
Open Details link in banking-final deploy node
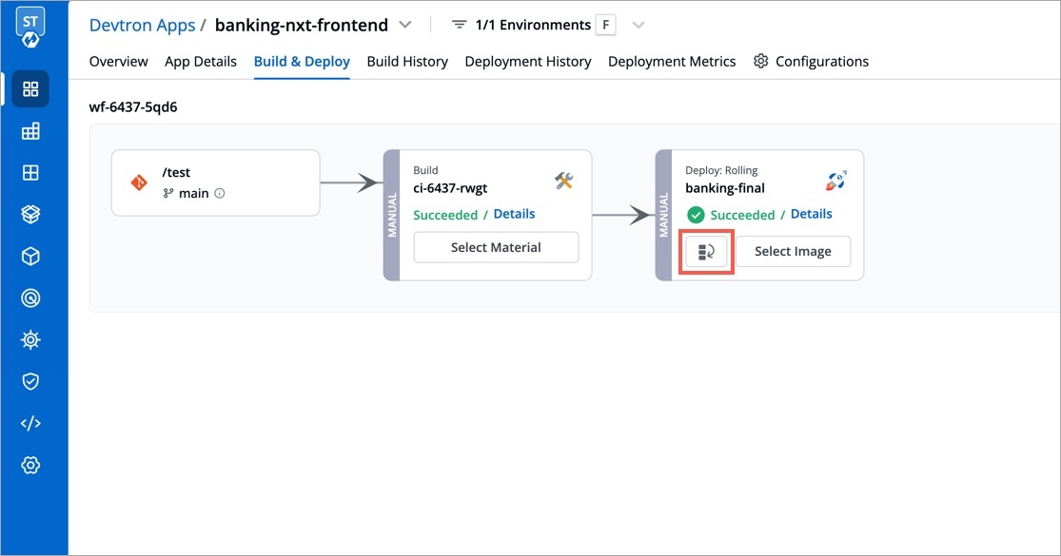pos(812,214)
